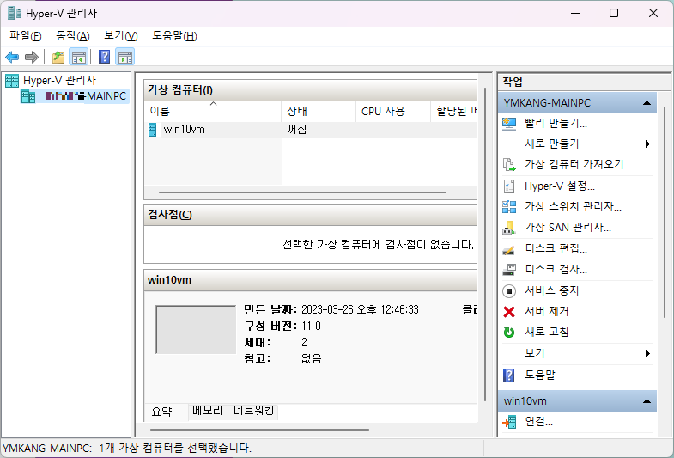Click the red X 서버 제거 icon
Screen dimensions: 674x458
tap(509, 311)
